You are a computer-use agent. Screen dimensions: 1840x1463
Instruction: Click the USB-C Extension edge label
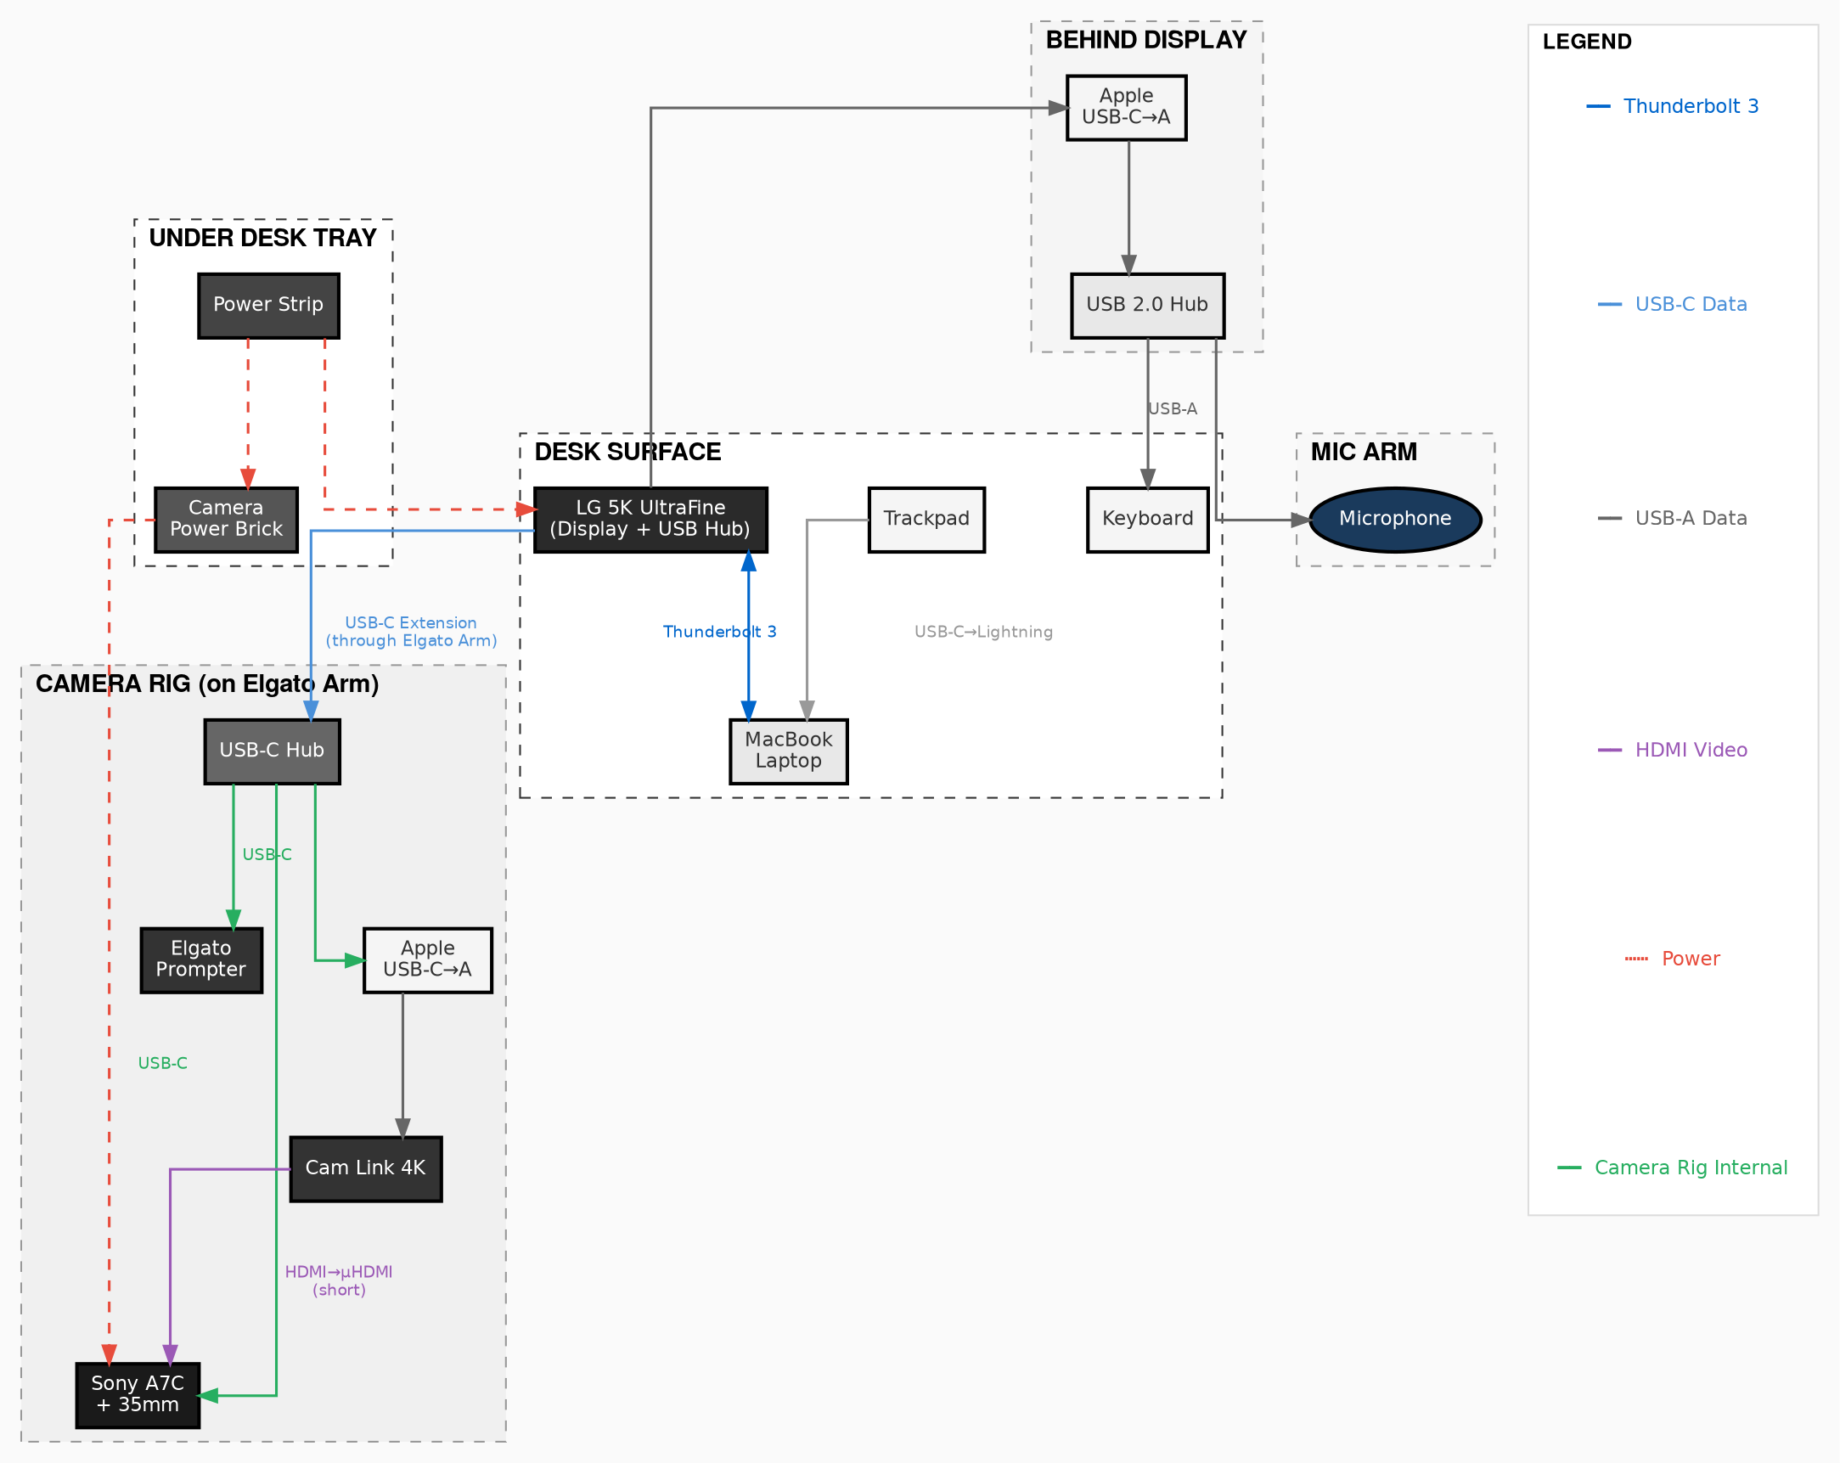[x=410, y=633]
